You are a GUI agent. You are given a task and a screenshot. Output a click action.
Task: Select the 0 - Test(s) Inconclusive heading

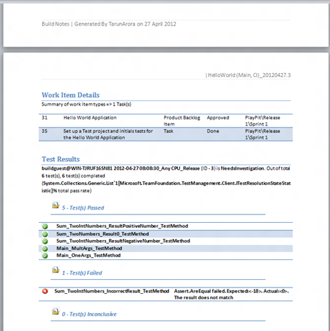coord(89,314)
